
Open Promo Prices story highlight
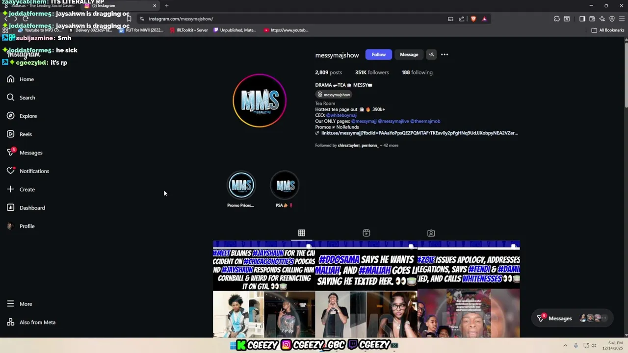tap(241, 185)
